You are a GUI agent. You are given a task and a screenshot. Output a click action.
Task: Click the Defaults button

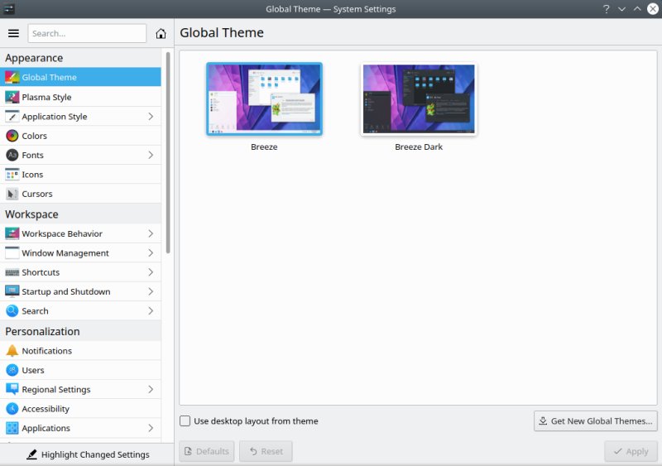coord(207,451)
